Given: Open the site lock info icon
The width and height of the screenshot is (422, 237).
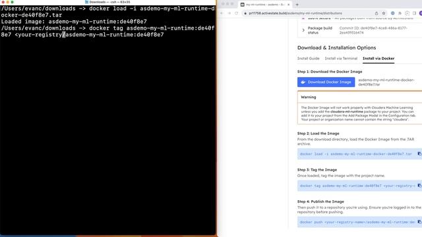Looking at the screenshot, I should pyautogui.click(x=245, y=13).
